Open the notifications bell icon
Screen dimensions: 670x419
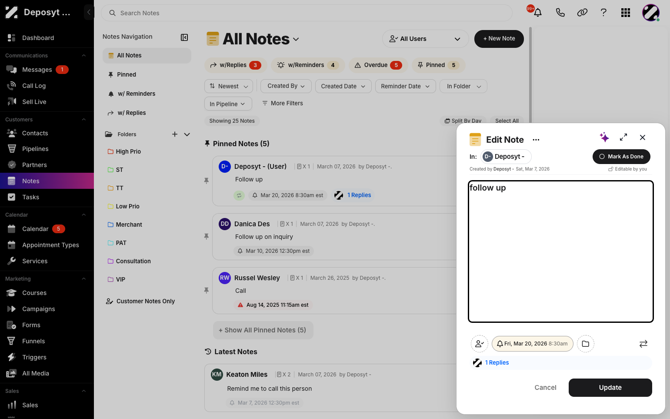pyautogui.click(x=537, y=13)
